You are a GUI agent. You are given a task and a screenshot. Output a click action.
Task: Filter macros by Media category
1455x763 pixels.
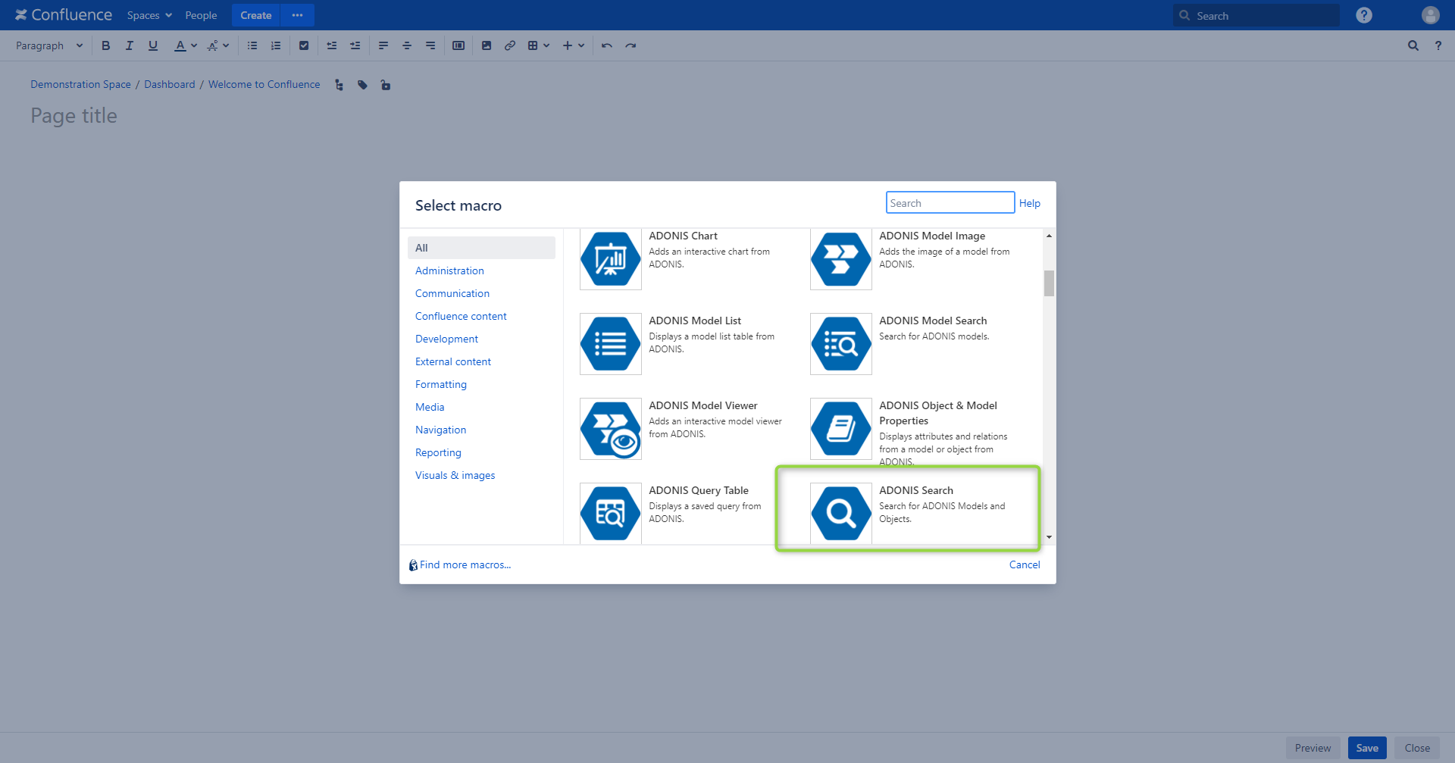pyautogui.click(x=430, y=407)
